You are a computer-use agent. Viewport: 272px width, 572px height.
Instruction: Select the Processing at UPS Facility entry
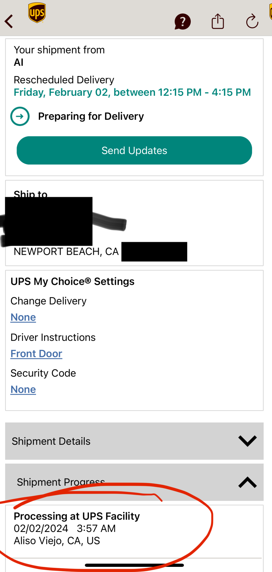134,529
